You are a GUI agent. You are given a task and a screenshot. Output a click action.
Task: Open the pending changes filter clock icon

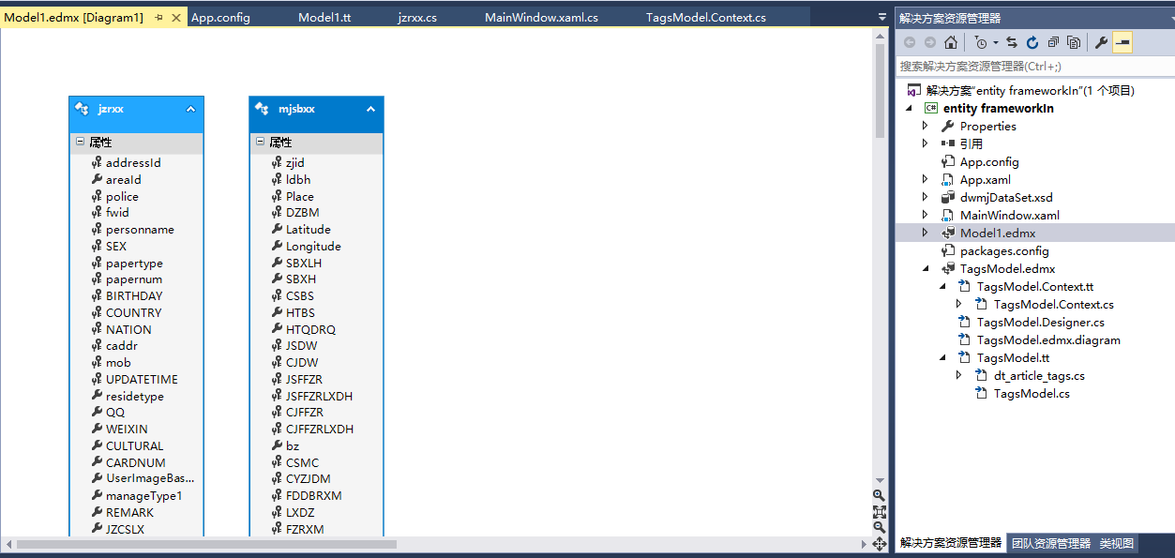[981, 42]
